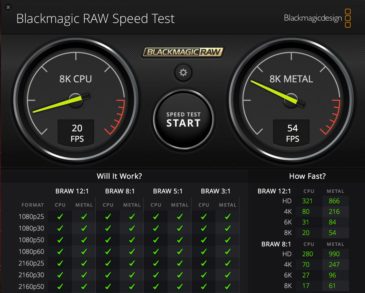The height and width of the screenshot is (293, 365).
Task: Click the BRAW 8:1 4K CPU value 70
Action: coord(306,265)
